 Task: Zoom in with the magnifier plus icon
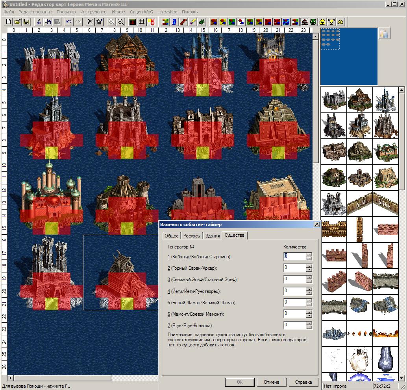pos(111,22)
